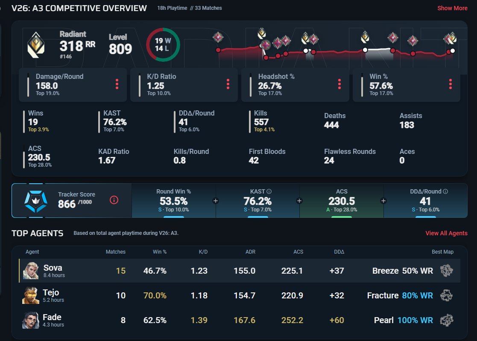
Task: Open Win % three-dot menu
Action: pos(450,84)
